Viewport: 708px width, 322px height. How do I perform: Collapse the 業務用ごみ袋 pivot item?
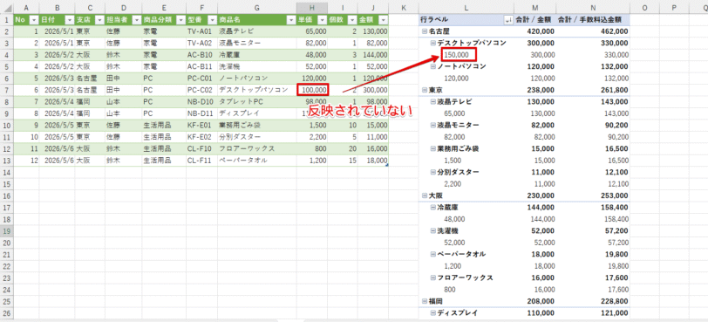tap(433, 148)
